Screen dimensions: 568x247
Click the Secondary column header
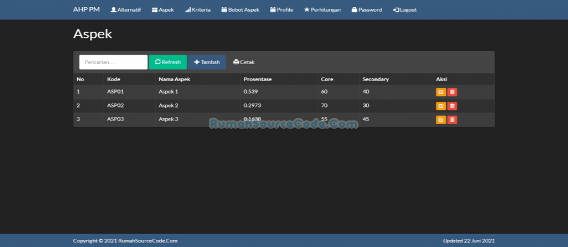[376, 79]
